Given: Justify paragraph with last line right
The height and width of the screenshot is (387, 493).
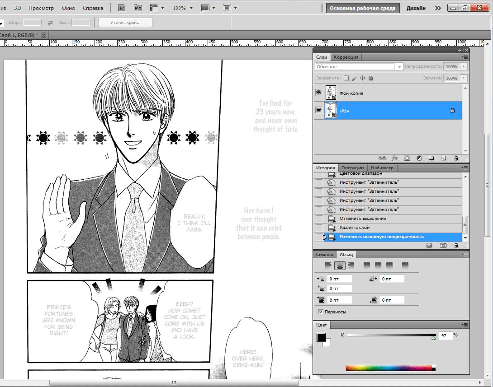Looking at the screenshot, I should coord(389,266).
